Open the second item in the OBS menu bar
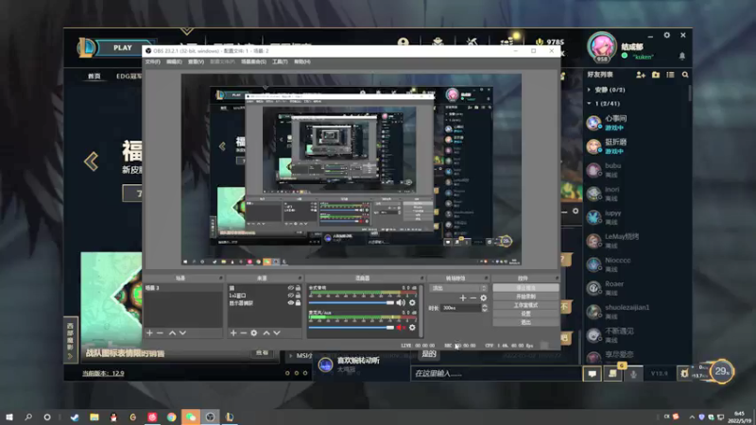The image size is (756, 425). point(174,61)
